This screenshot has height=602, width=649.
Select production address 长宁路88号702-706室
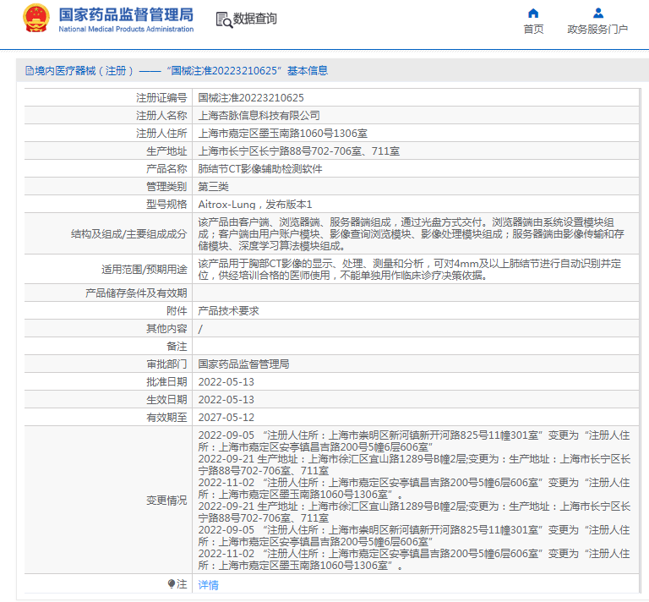click(x=299, y=151)
